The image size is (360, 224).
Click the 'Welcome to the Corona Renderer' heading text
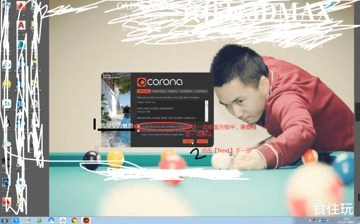(169, 97)
